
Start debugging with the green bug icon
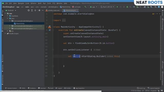click(127, 7)
